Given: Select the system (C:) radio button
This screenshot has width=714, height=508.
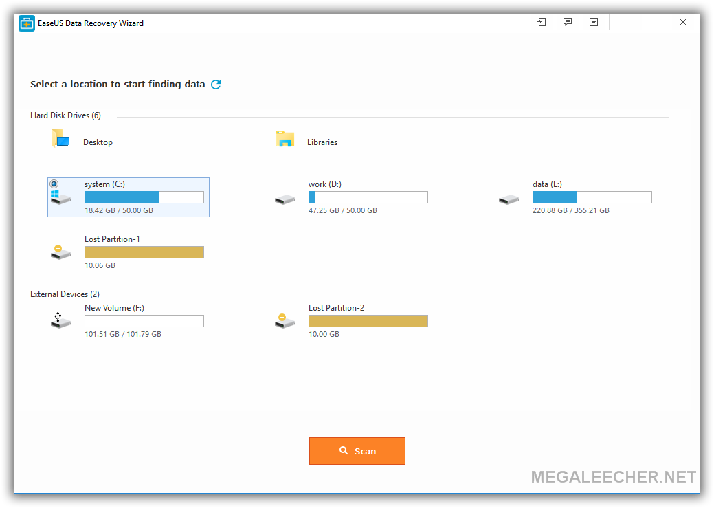Looking at the screenshot, I should pyautogui.click(x=54, y=184).
